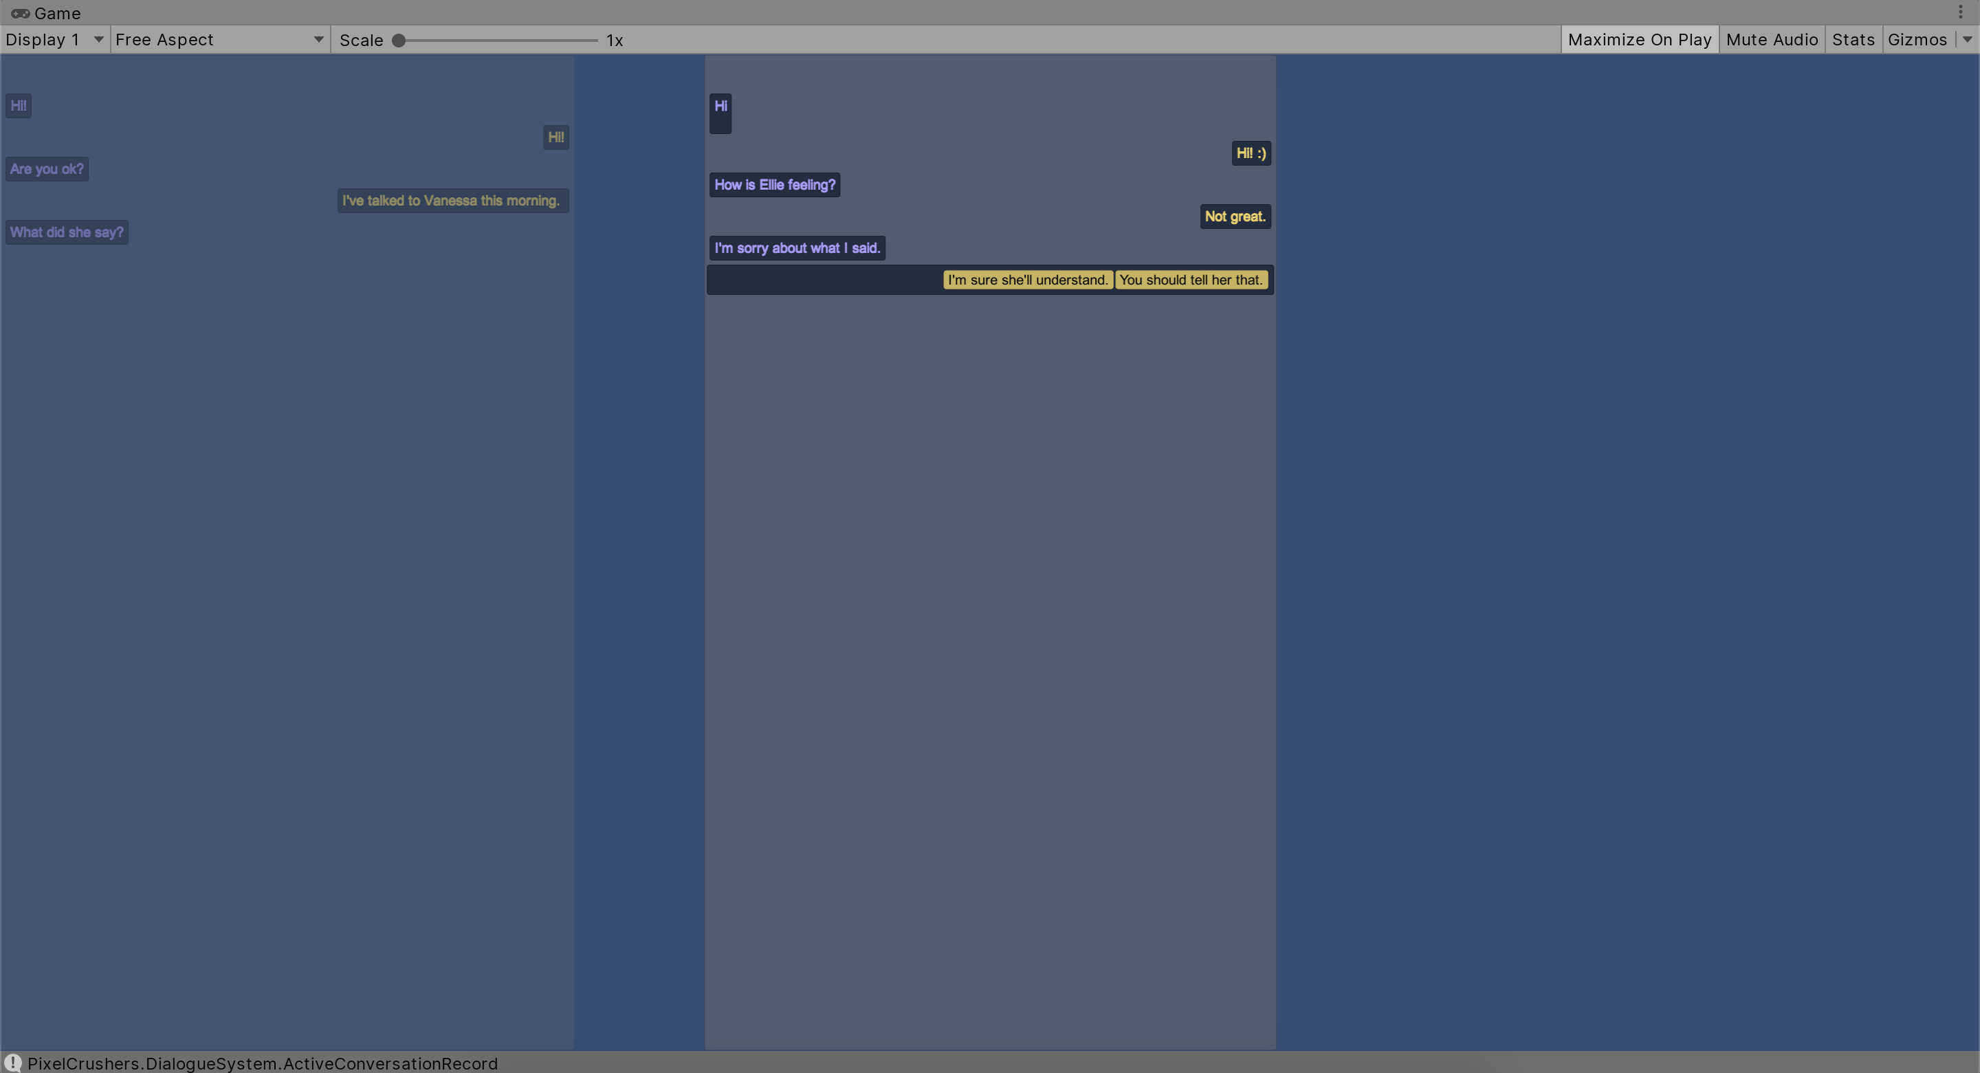Click the "What did she say?" message
Screen dimensions: 1980x1073
pyautogui.click(x=67, y=232)
